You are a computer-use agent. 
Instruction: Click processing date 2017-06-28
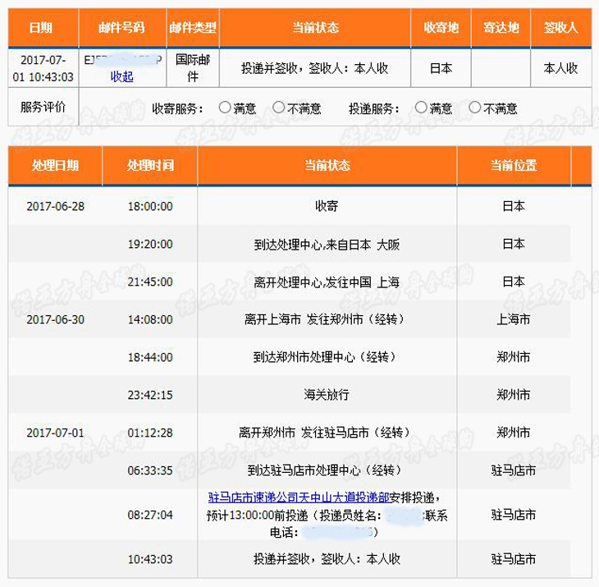click(56, 206)
